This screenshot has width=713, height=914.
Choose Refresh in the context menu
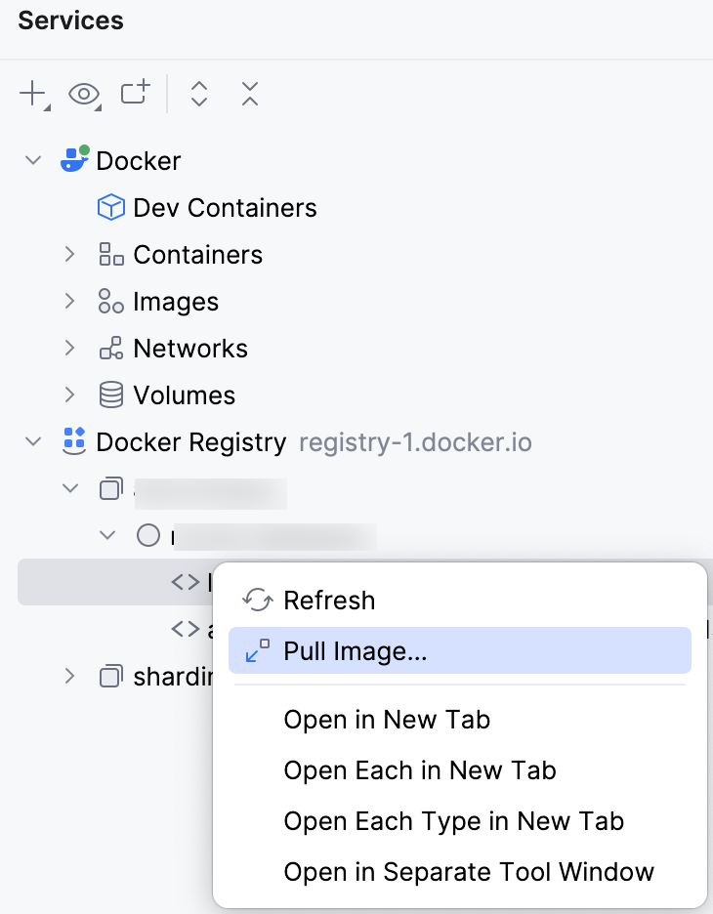[329, 600]
